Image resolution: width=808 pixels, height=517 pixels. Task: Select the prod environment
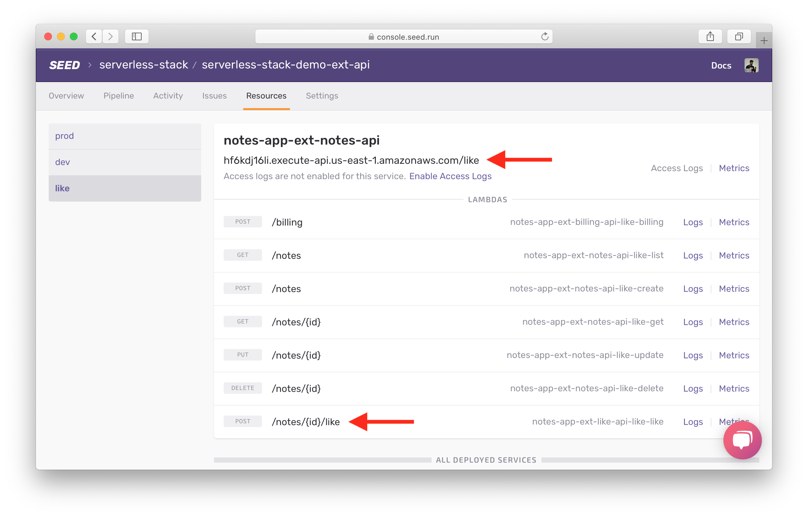pos(65,135)
